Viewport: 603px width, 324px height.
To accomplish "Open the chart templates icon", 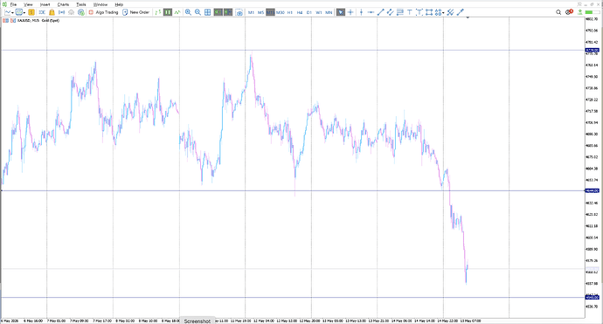I will point(19,12).
